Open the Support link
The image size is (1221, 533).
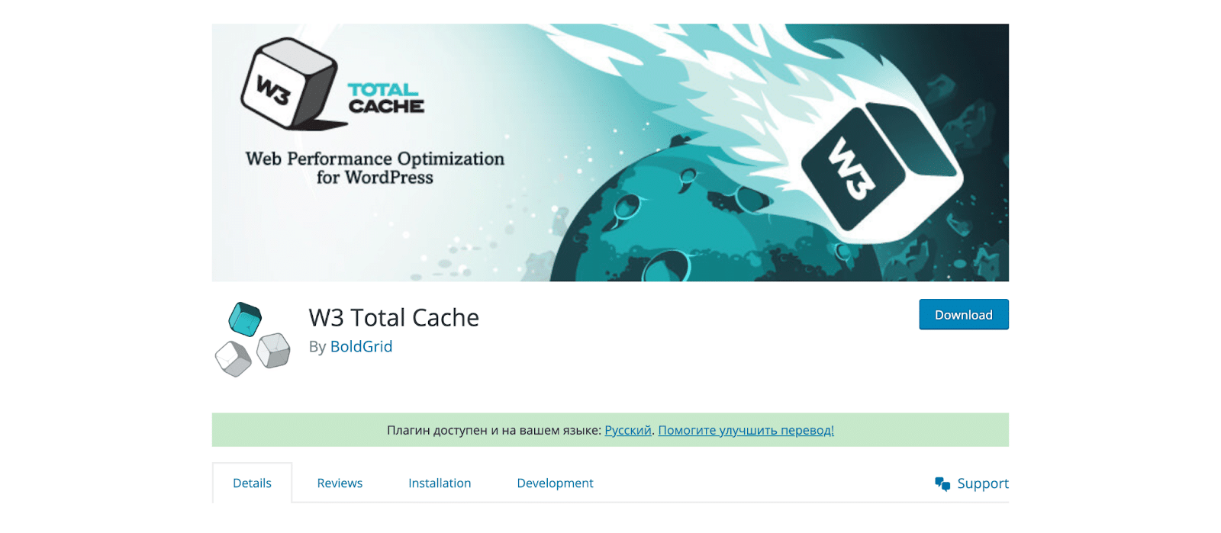point(982,483)
